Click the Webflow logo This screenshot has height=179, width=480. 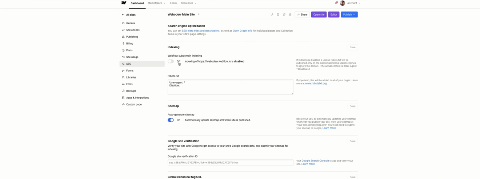click(124, 3)
